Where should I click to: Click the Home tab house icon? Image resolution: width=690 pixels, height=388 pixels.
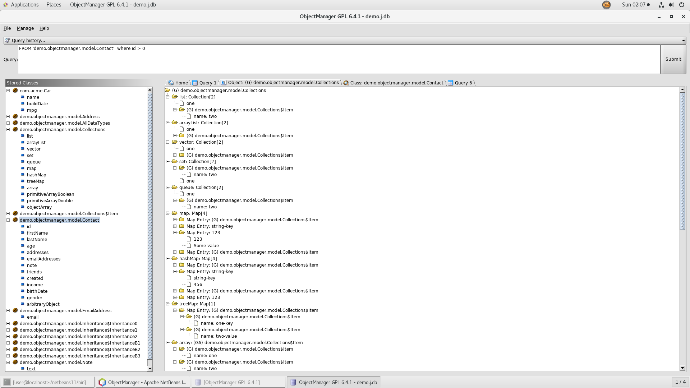(171, 83)
